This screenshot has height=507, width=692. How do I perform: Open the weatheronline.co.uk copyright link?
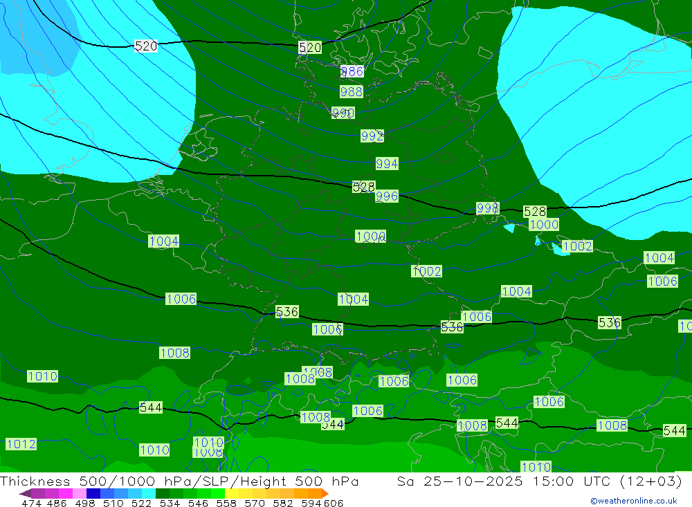634,501
